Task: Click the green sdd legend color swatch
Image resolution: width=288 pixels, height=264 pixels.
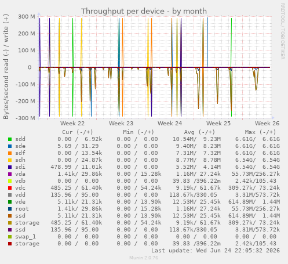Action: point(10,139)
